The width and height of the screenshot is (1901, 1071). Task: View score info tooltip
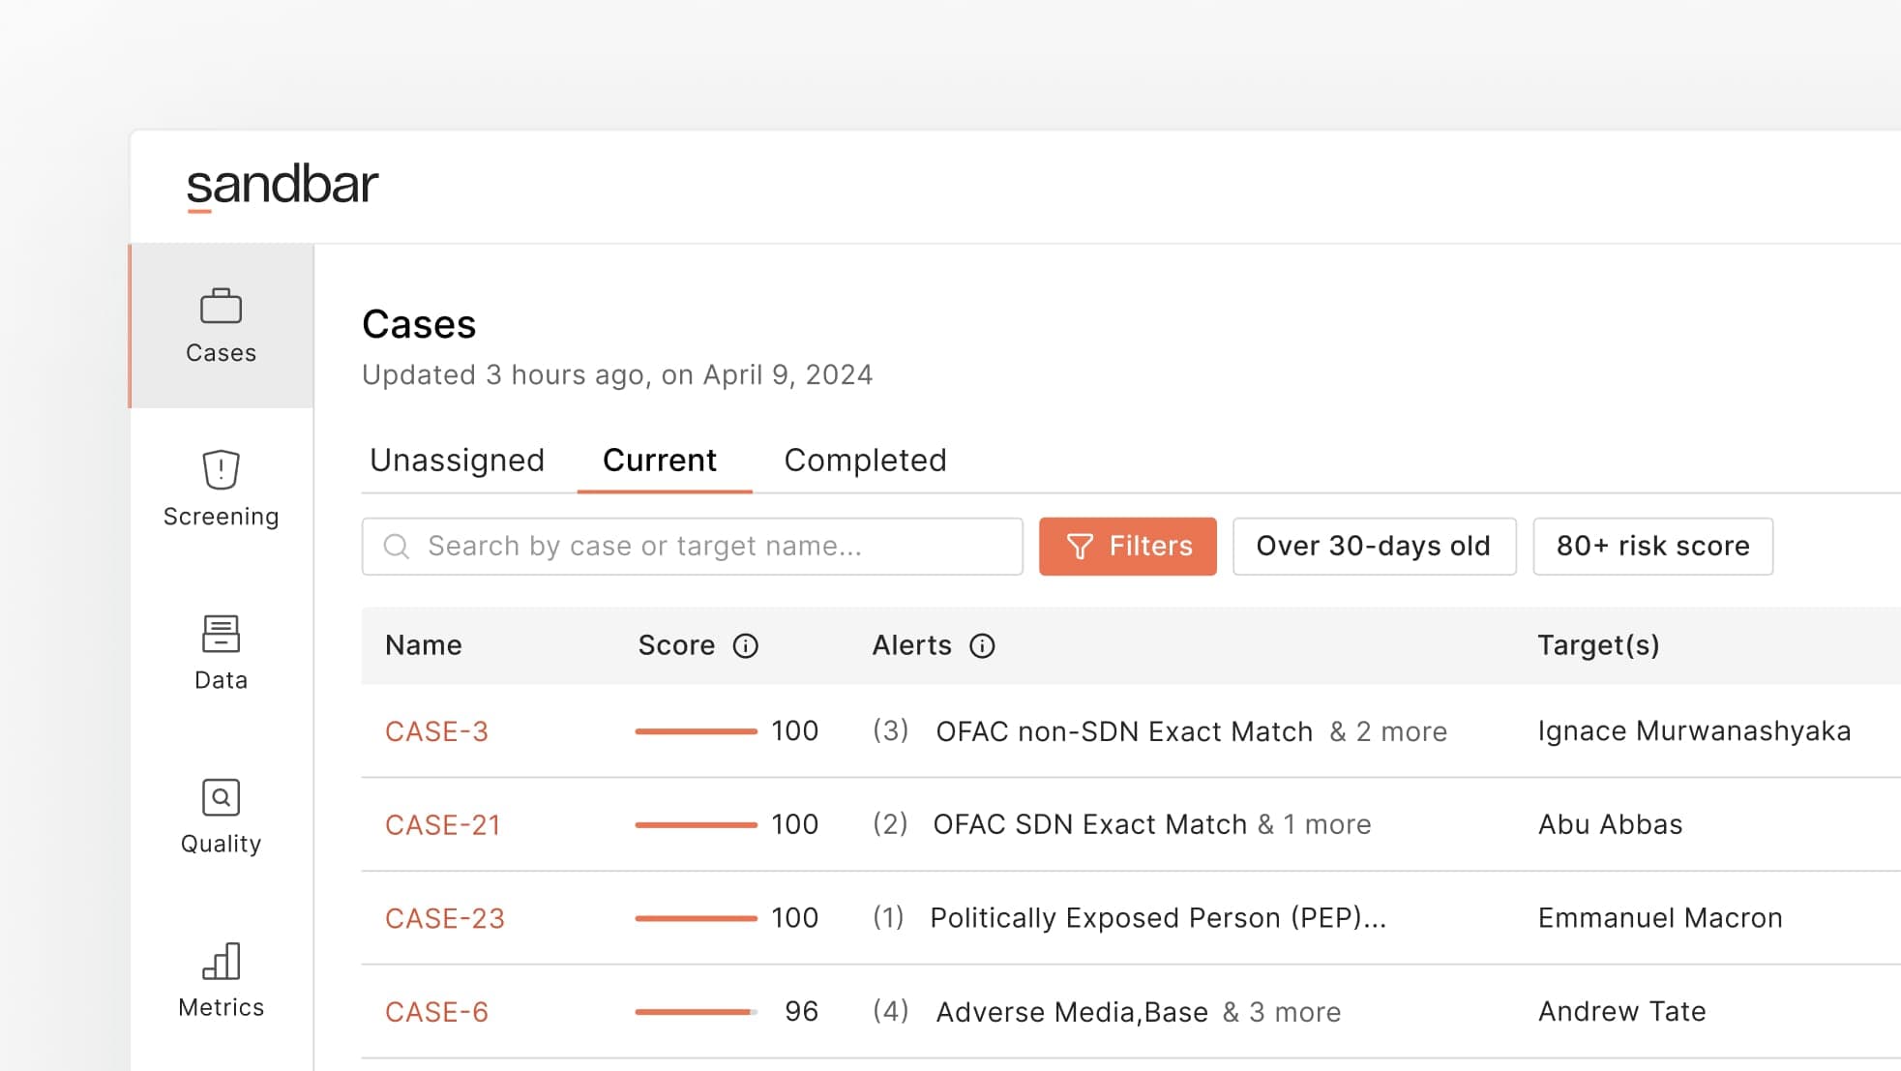coord(744,645)
